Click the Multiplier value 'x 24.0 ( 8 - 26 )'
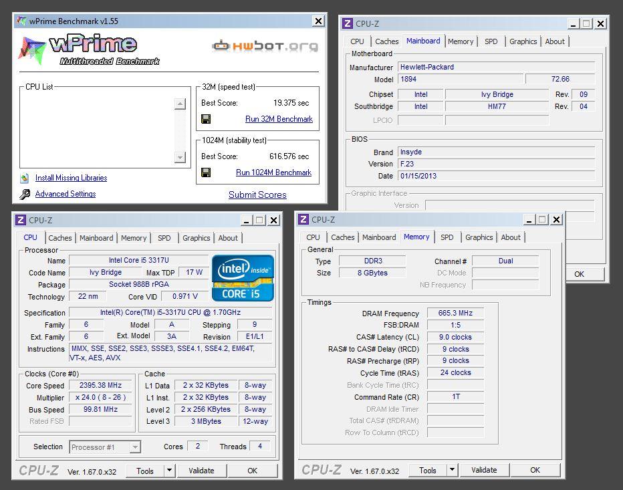Image resolution: width=623 pixels, height=490 pixels. (100, 397)
